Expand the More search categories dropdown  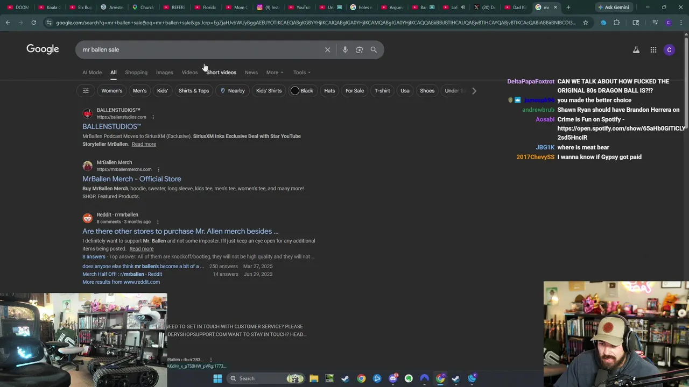click(x=274, y=73)
